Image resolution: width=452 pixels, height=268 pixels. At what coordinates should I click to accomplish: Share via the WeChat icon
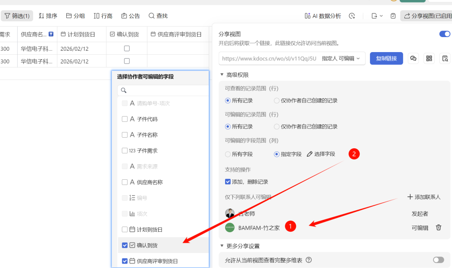click(x=413, y=58)
